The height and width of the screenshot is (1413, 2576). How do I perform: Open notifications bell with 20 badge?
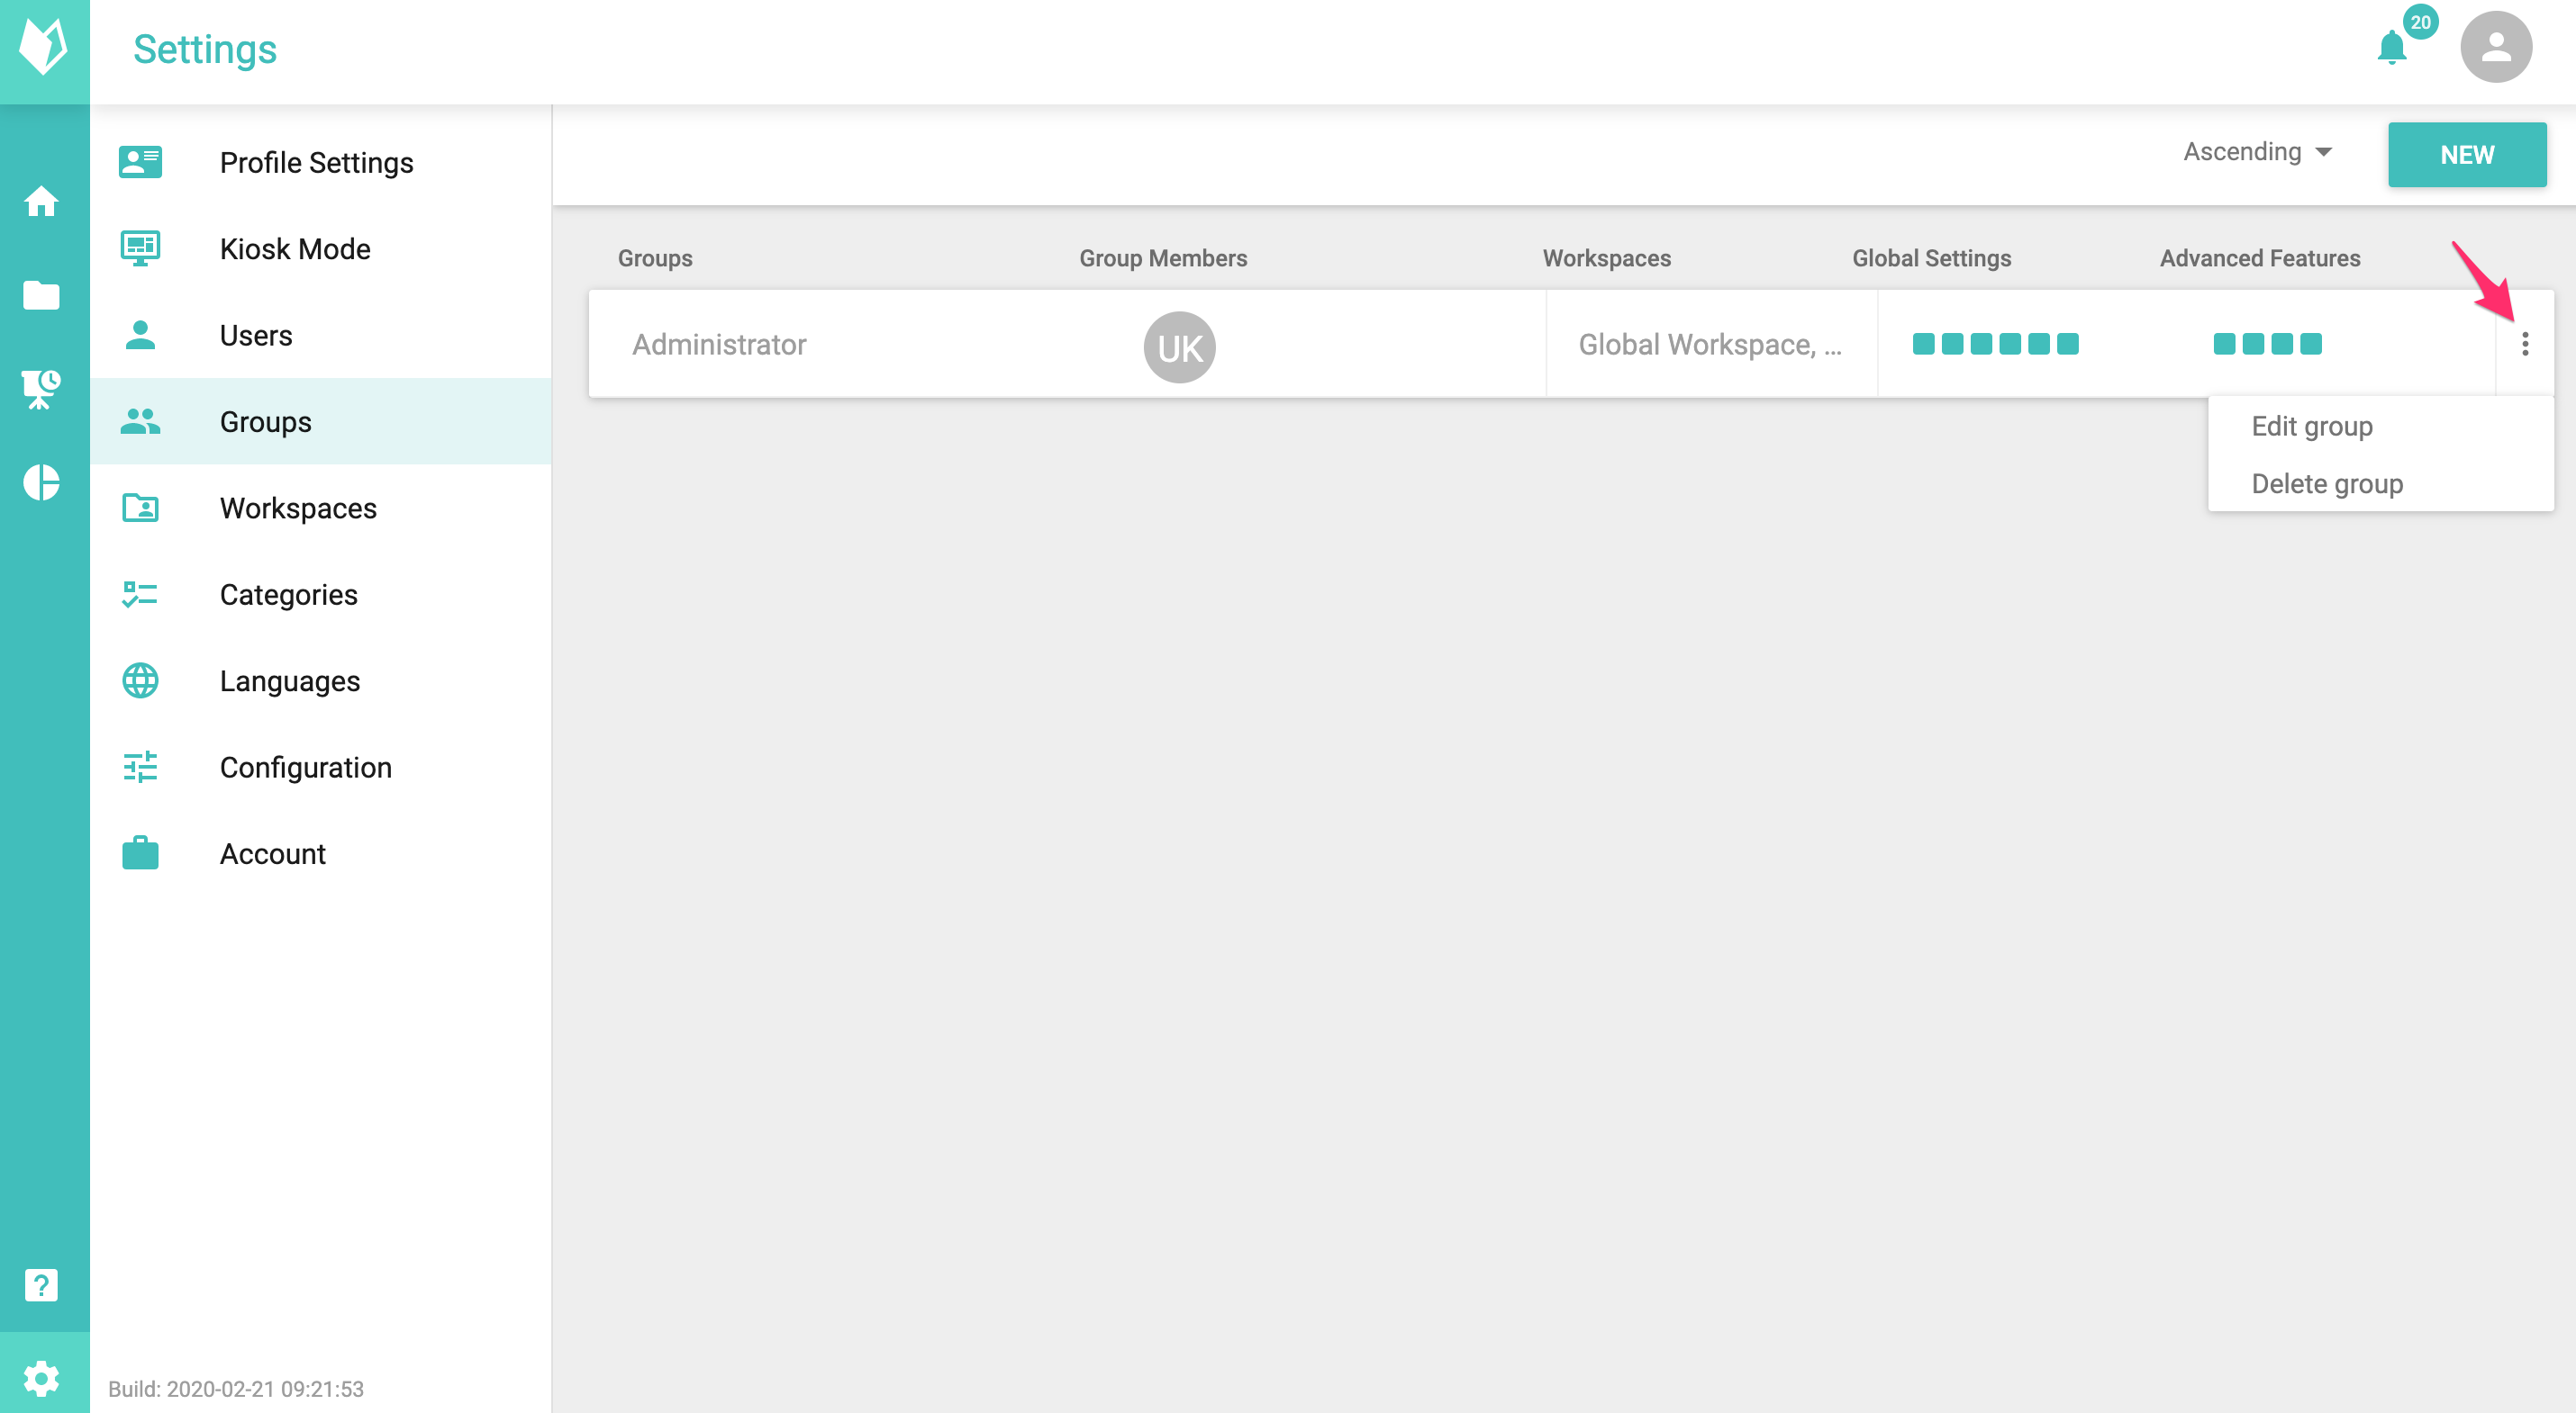point(2391,48)
